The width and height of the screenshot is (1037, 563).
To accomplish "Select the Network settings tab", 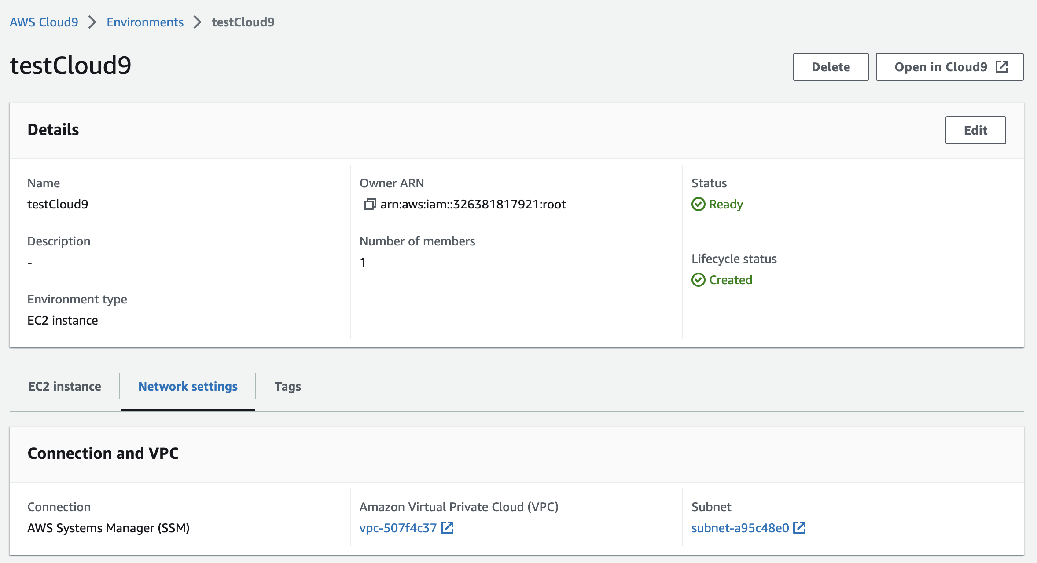I will (188, 386).
